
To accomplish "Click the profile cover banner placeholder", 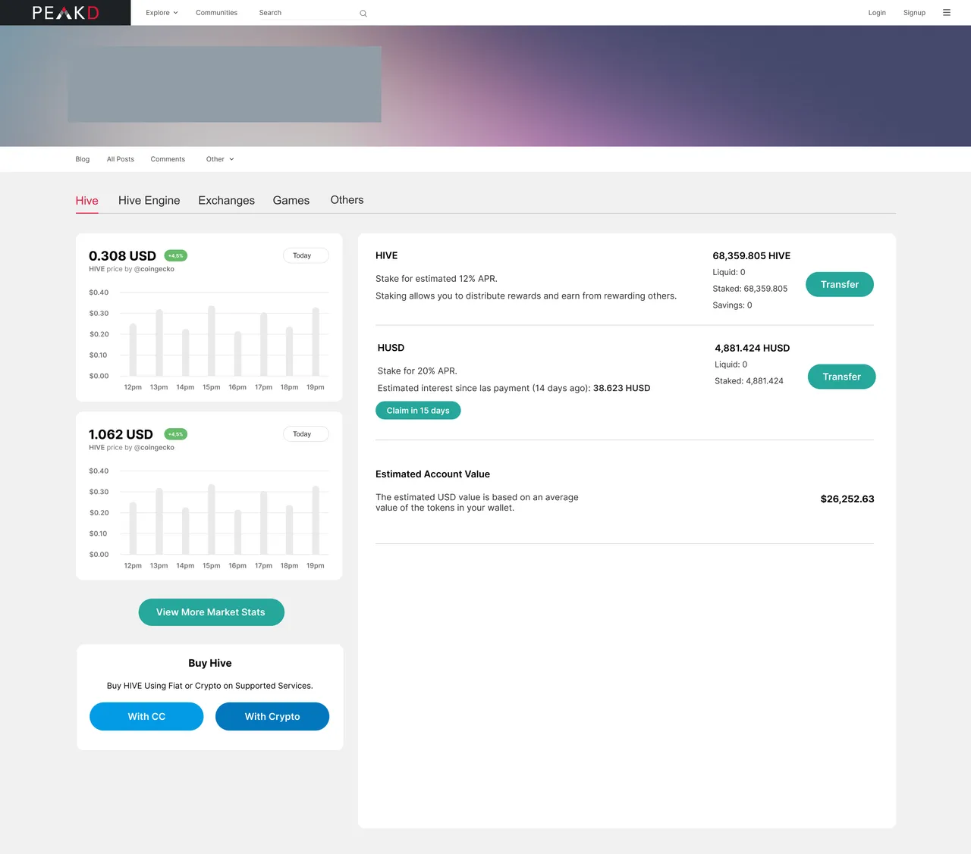I will pos(225,84).
